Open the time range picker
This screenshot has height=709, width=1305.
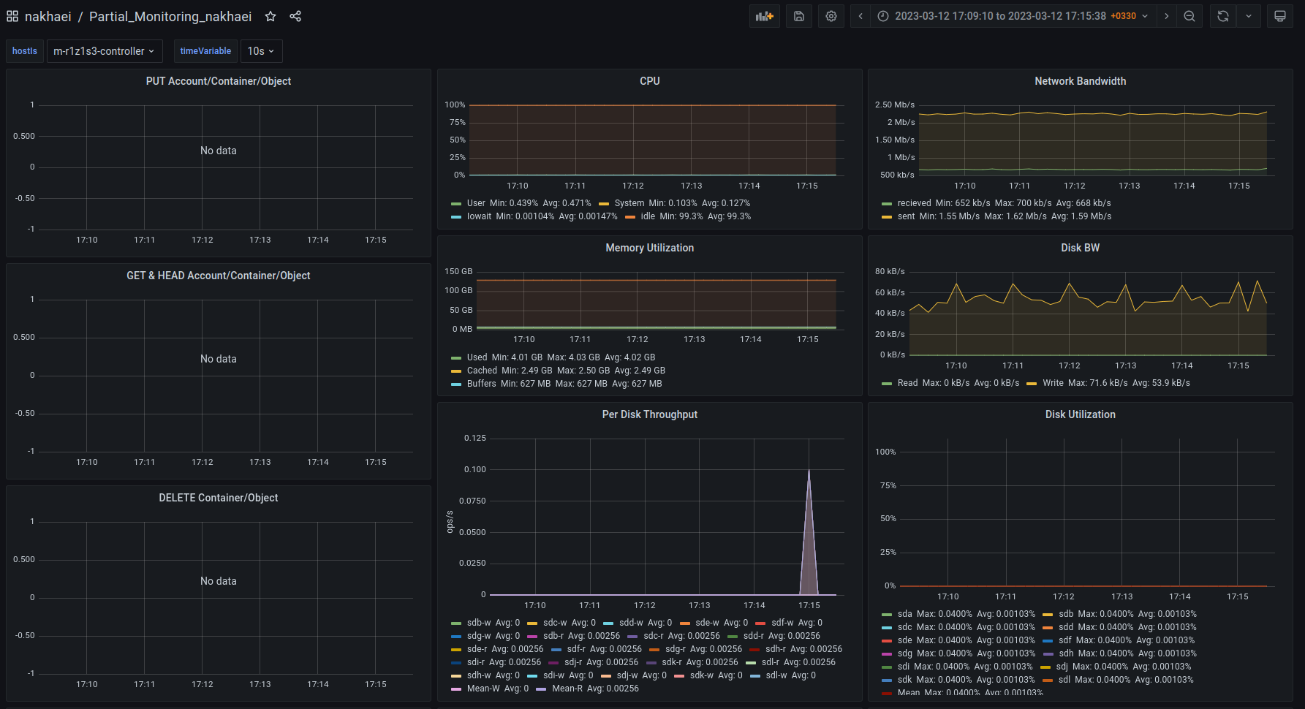click(x=1013, y=16)
